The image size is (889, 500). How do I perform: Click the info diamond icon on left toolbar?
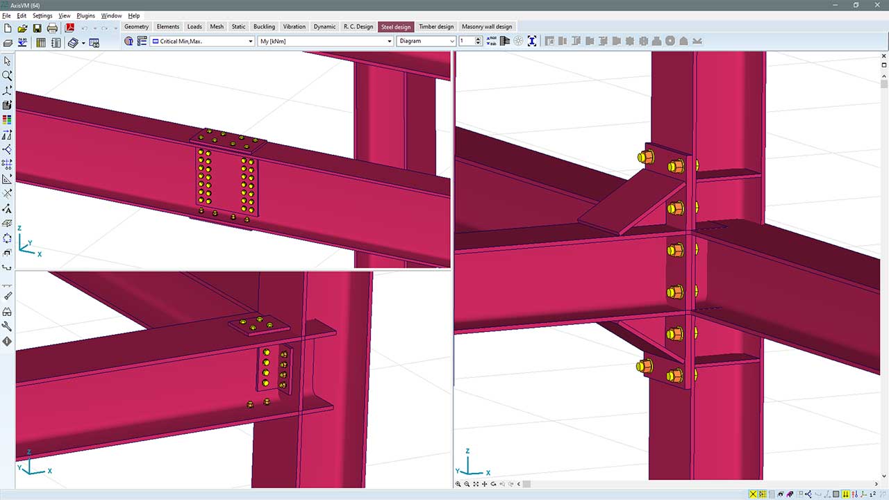pos(8,341)
